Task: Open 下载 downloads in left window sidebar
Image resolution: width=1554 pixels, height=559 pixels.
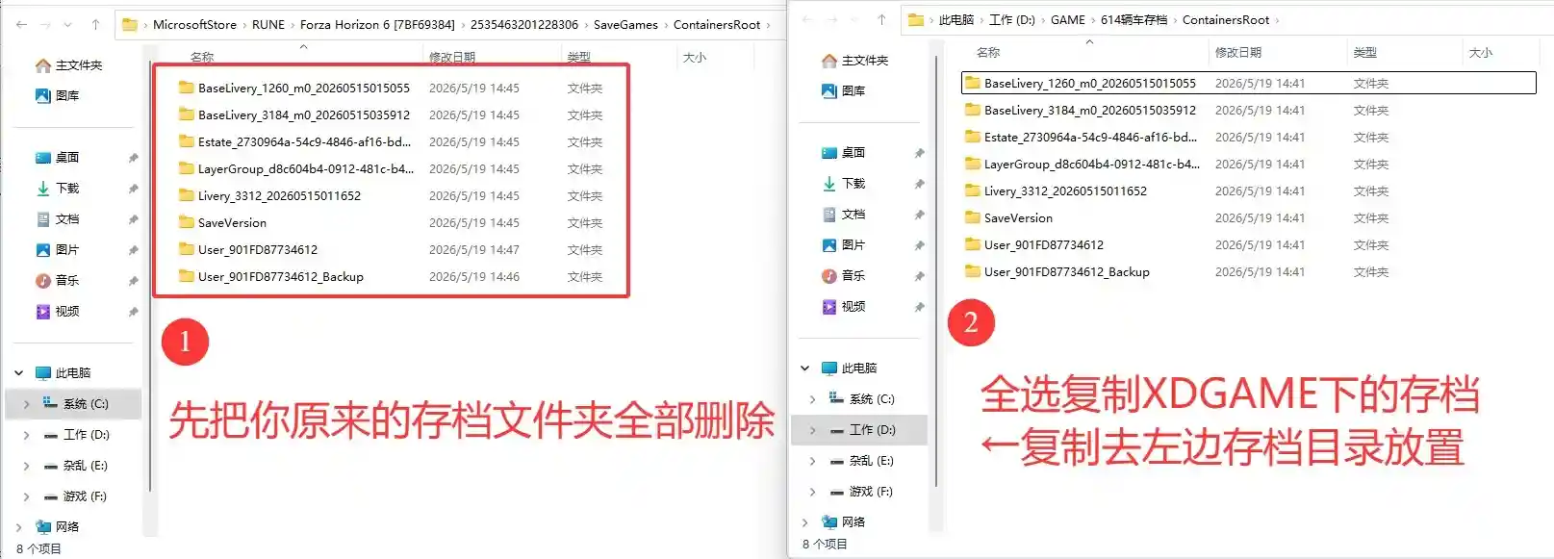Action: point(58,188)
